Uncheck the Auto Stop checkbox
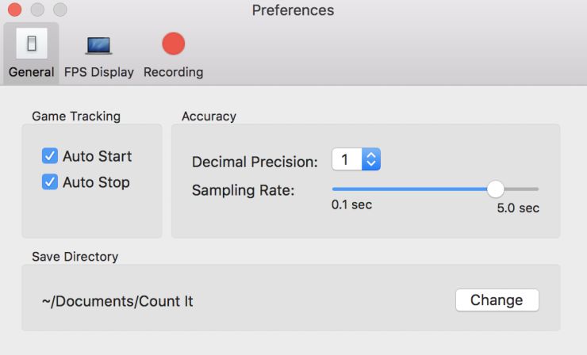The height and width of the screenshot is (355, 587). point(50,182)
